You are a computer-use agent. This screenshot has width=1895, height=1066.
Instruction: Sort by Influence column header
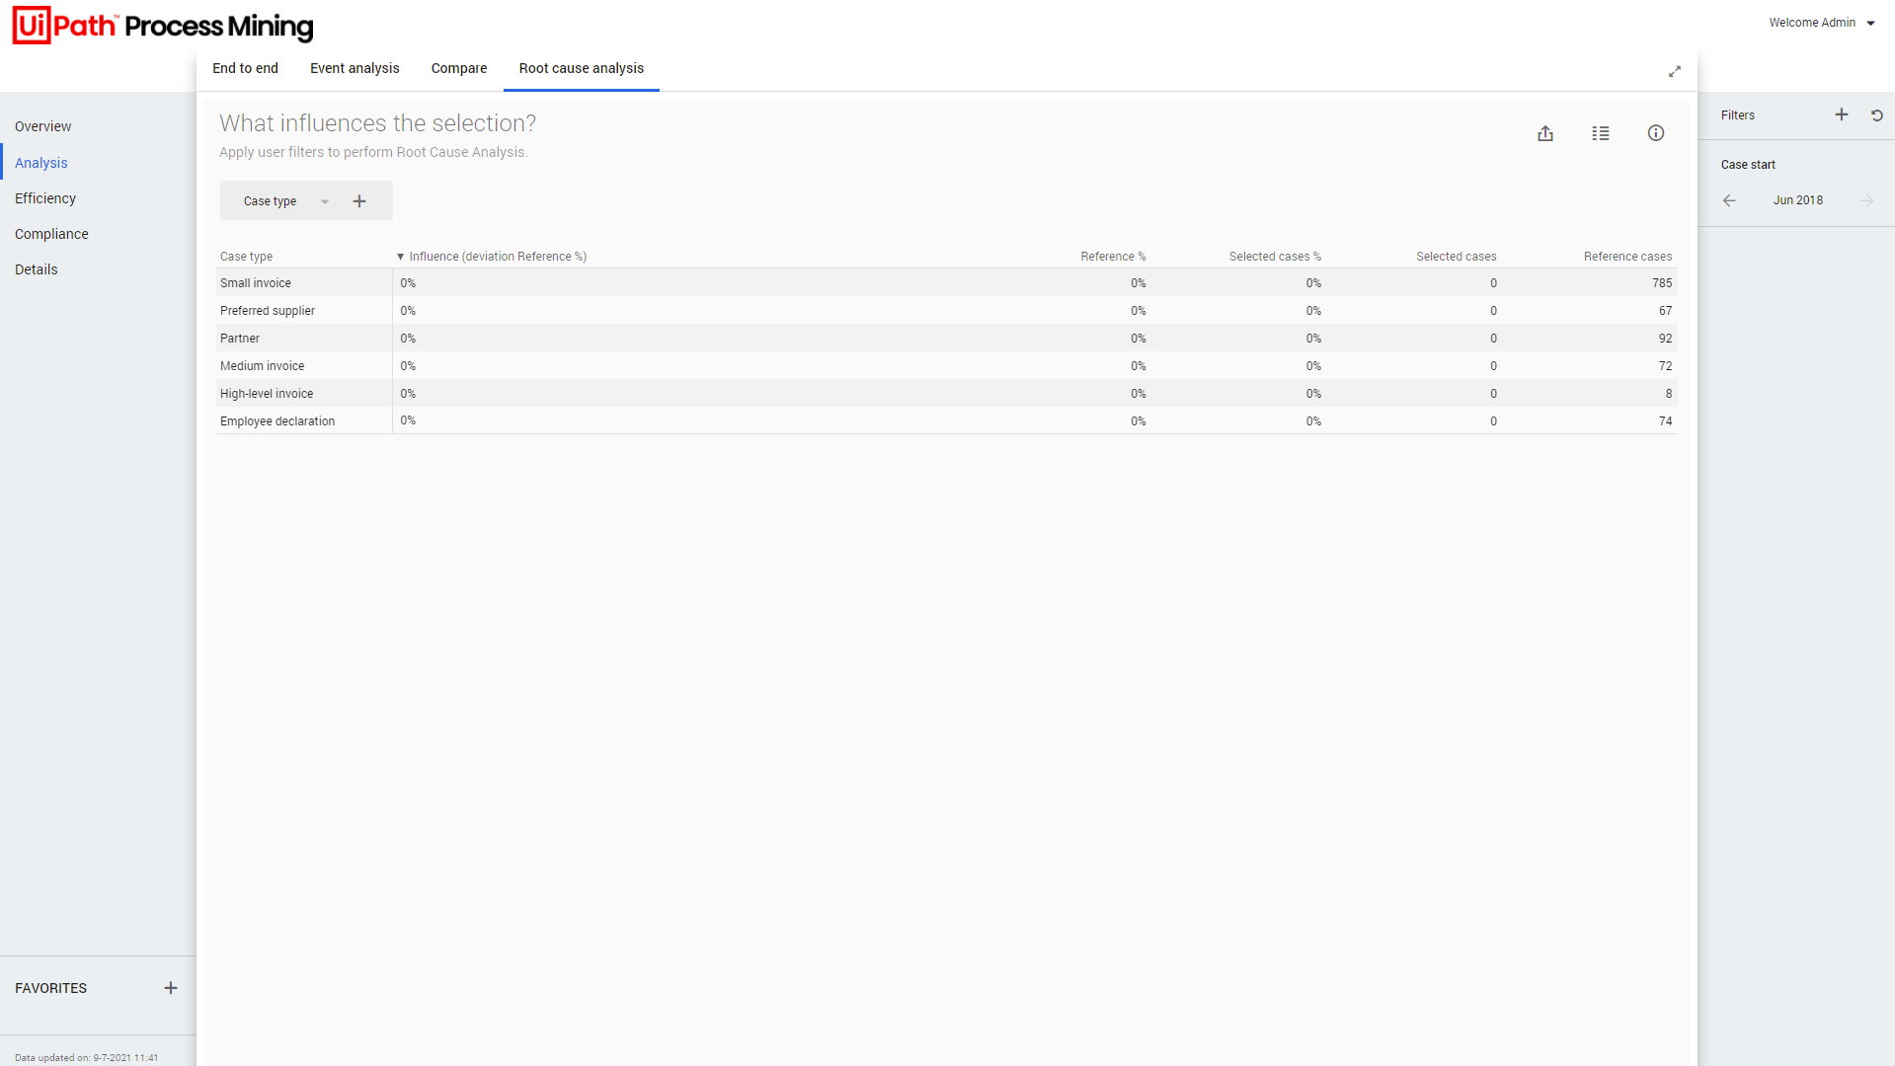[x=498, y=257]
